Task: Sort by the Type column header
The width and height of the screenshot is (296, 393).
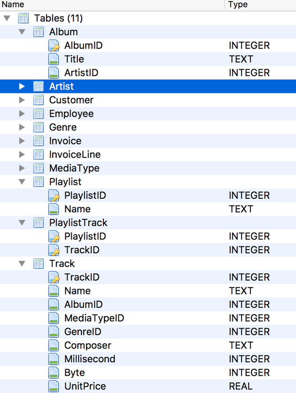Action: coord(260,5)
